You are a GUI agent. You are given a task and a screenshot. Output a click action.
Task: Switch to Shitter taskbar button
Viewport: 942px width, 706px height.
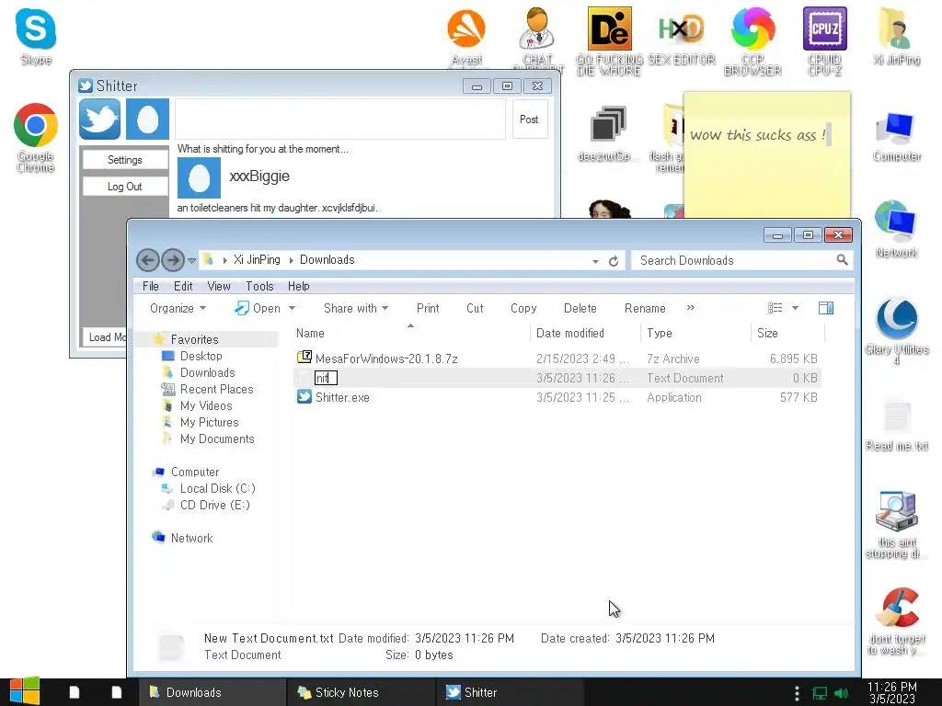click(x=510, y=692)
